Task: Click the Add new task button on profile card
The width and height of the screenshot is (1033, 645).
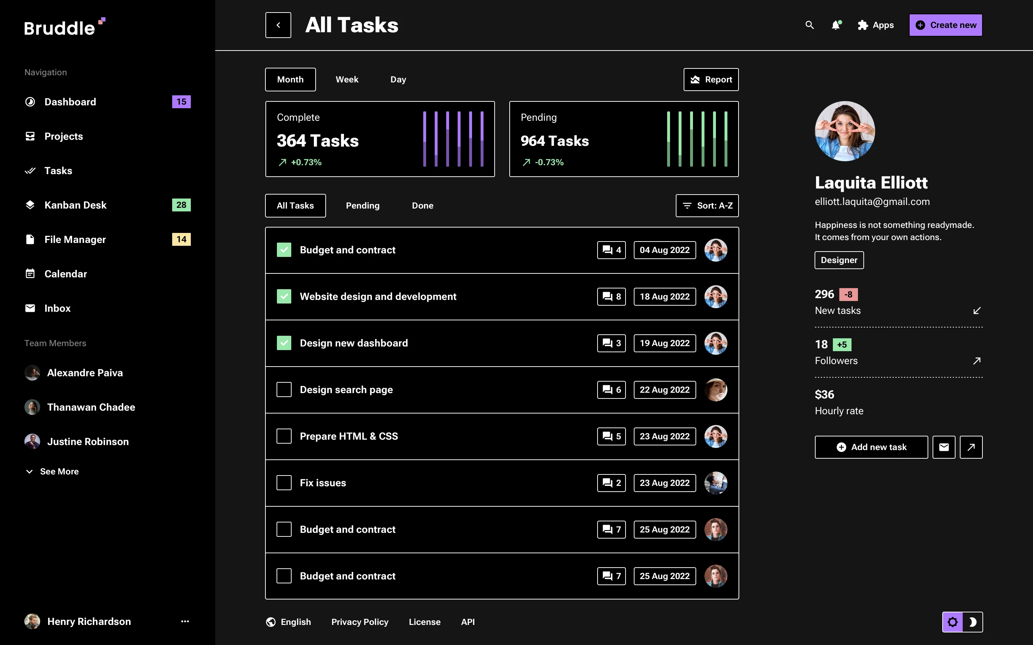Action: pos(871,446)
